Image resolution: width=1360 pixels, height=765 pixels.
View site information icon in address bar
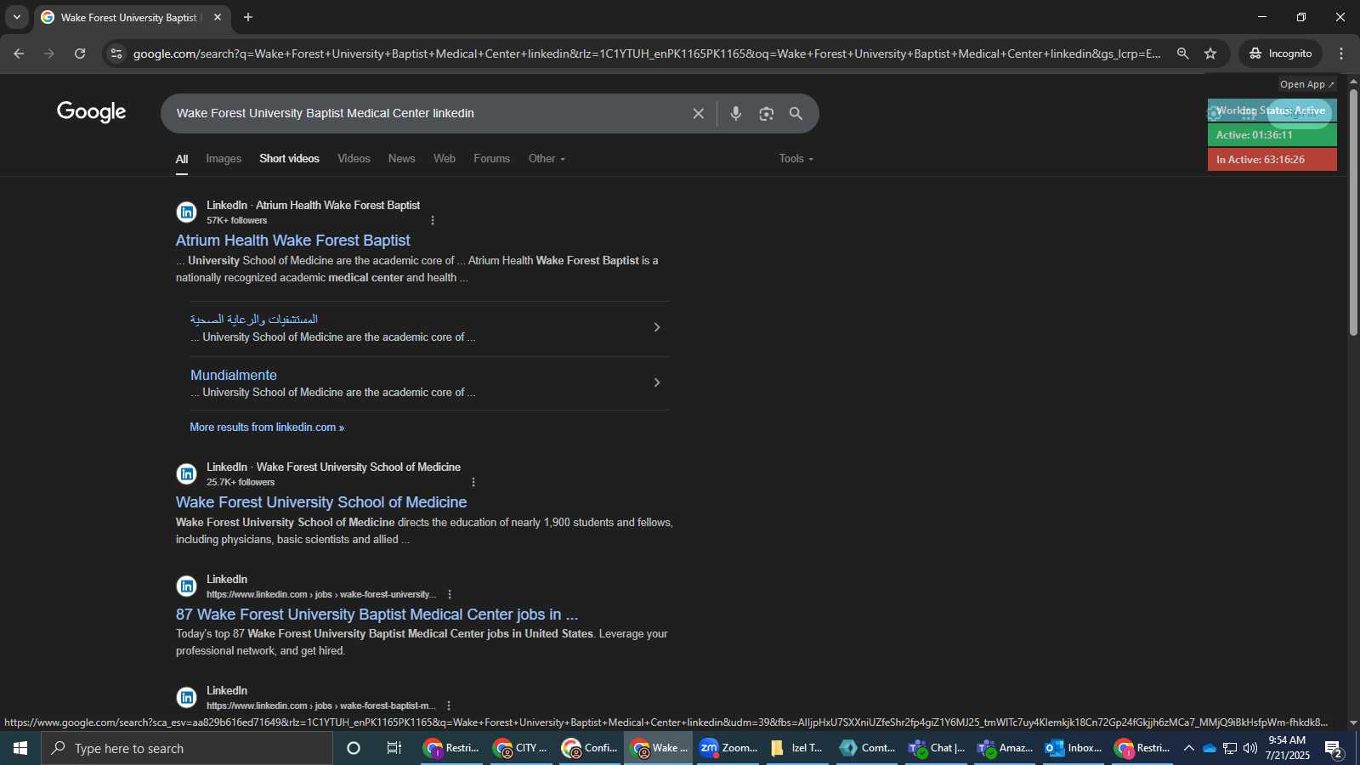point(116,54)
